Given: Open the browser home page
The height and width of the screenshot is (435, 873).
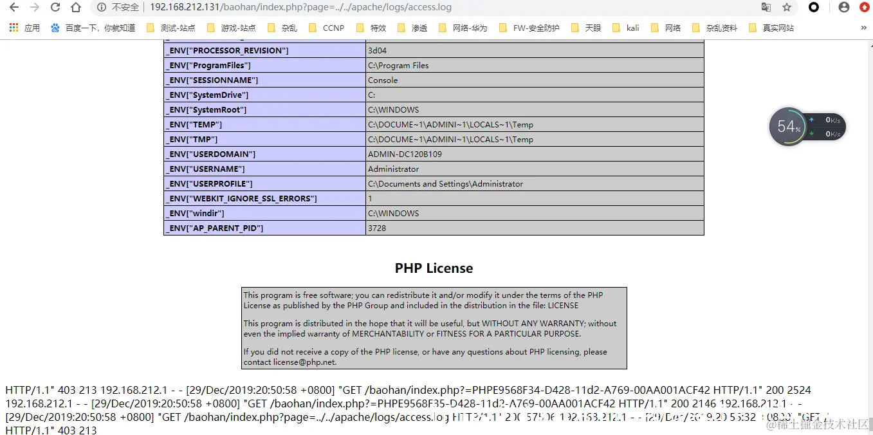Looking at the screenshot, I should click(x=76, y=8).
